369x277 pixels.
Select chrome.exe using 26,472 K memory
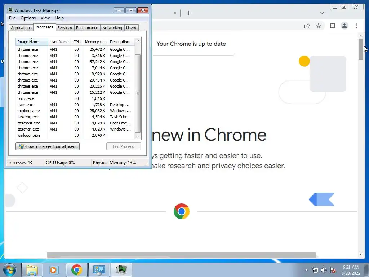(75, 49)
